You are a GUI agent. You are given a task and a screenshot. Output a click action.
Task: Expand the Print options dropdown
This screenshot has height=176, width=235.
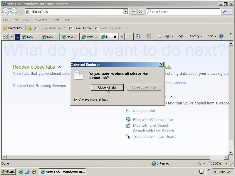coord(172,36)
